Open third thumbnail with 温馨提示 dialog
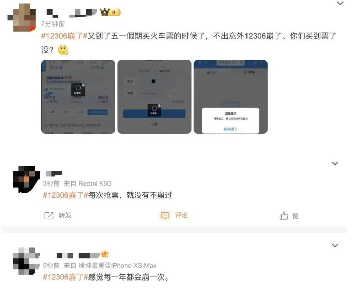 coord(231,97)
